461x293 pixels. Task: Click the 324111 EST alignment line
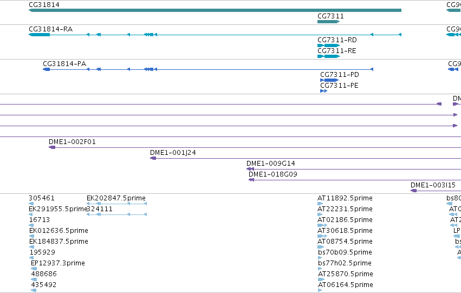tap(116, 214)
